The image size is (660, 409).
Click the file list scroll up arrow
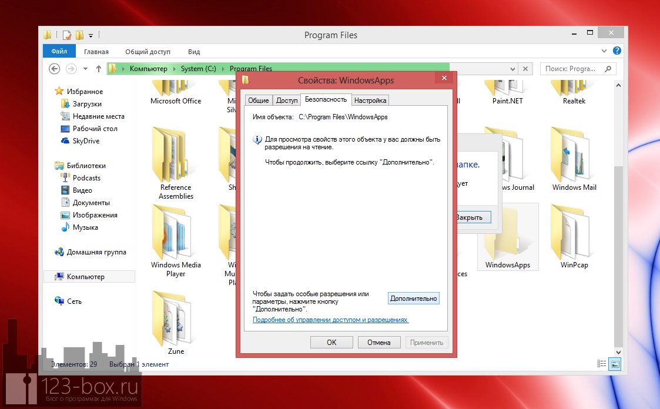coord(618,85)
